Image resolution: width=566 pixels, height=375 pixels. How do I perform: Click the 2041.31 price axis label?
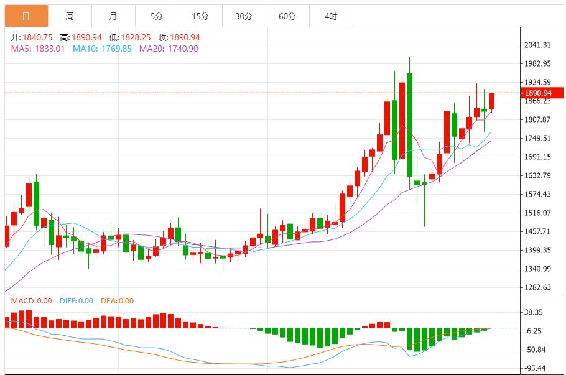point(537,45)
